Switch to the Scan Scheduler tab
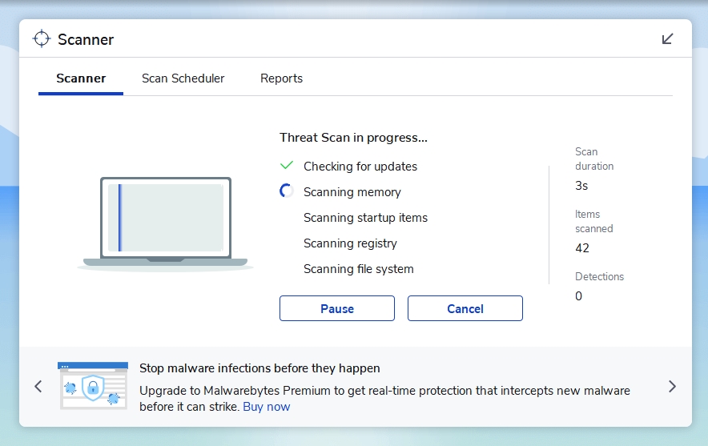This screenshot has width=708, height=446. click(x=183, y=78)
